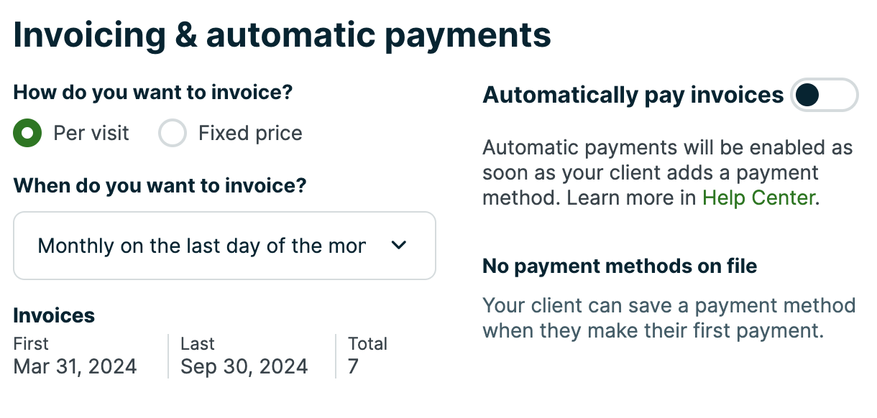
Task: Click the How do you want to invoice question
Action: tap(153, 93)
